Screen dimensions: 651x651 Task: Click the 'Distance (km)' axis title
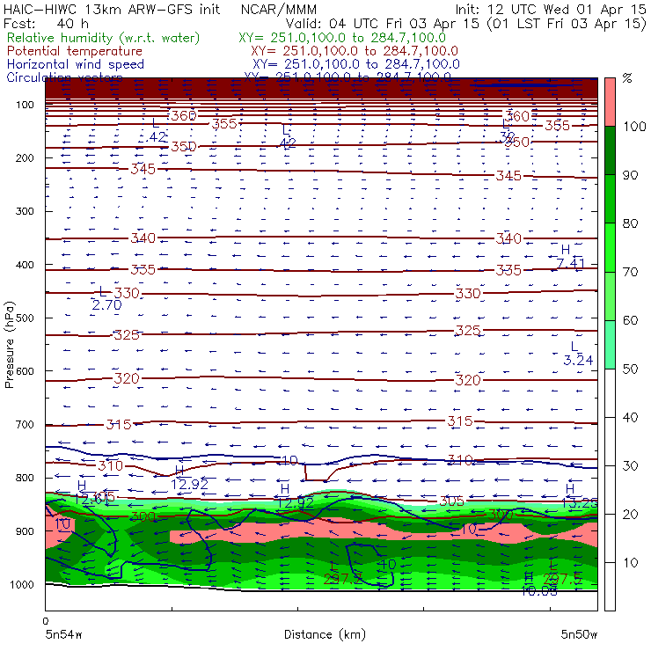click(x=325, y=634)
